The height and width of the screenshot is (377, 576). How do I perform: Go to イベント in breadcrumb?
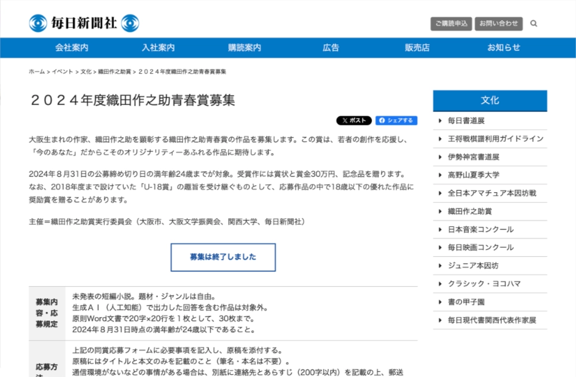pos(62,71)
